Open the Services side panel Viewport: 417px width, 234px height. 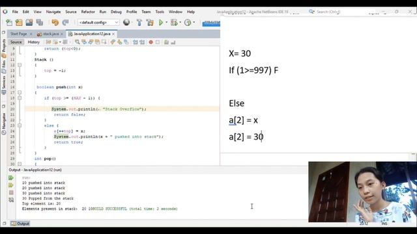click(x=4, y=84)
